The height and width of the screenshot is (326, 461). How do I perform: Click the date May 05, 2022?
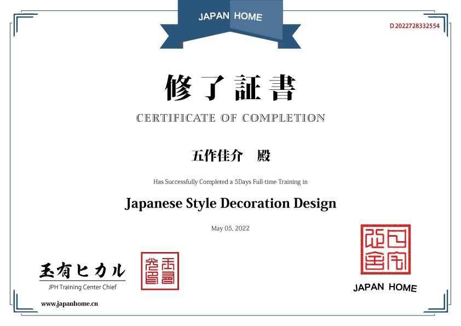231,228
